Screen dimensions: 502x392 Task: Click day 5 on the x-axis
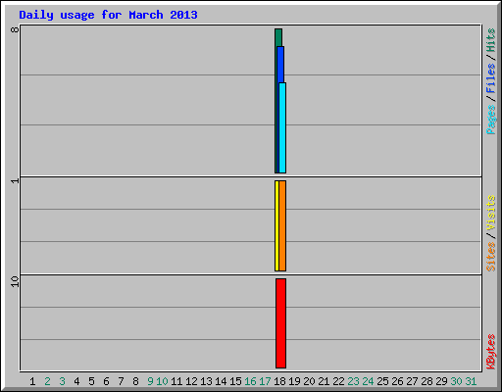point(91,381)
